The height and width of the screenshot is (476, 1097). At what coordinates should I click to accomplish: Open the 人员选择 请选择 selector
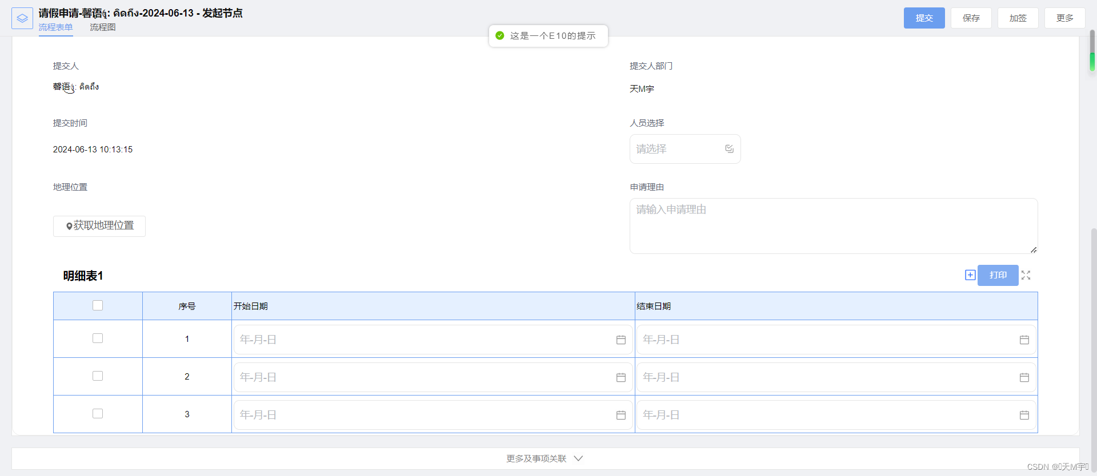[x=685, y=149]
